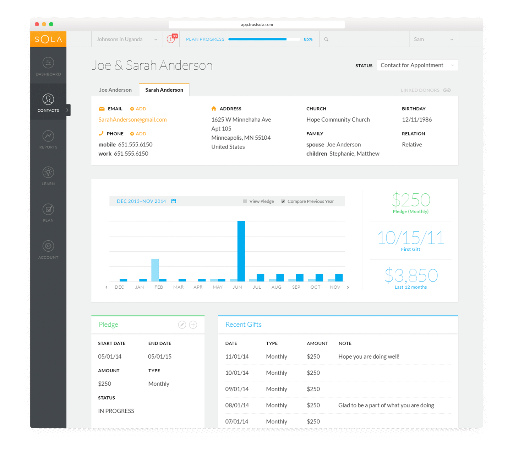Click the orange email envelope icon
Image resolution: width=513 pixels, height=455 pixels.
pyautogui.click(x=102, y=109)
